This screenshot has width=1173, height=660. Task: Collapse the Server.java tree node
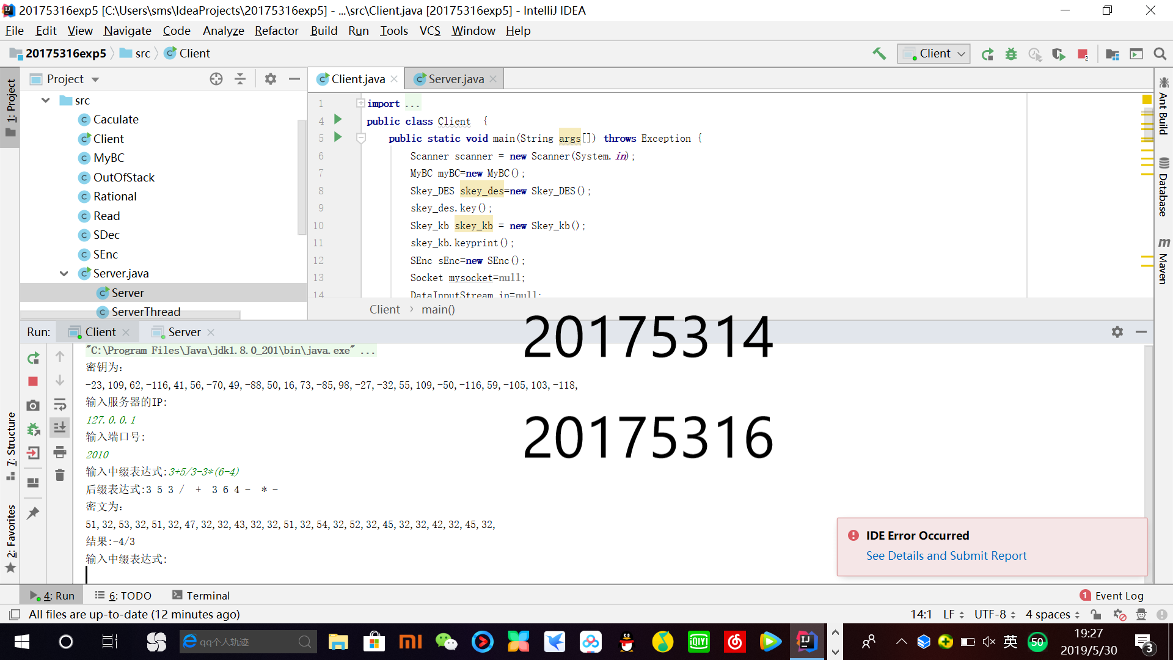click(64, 274)
